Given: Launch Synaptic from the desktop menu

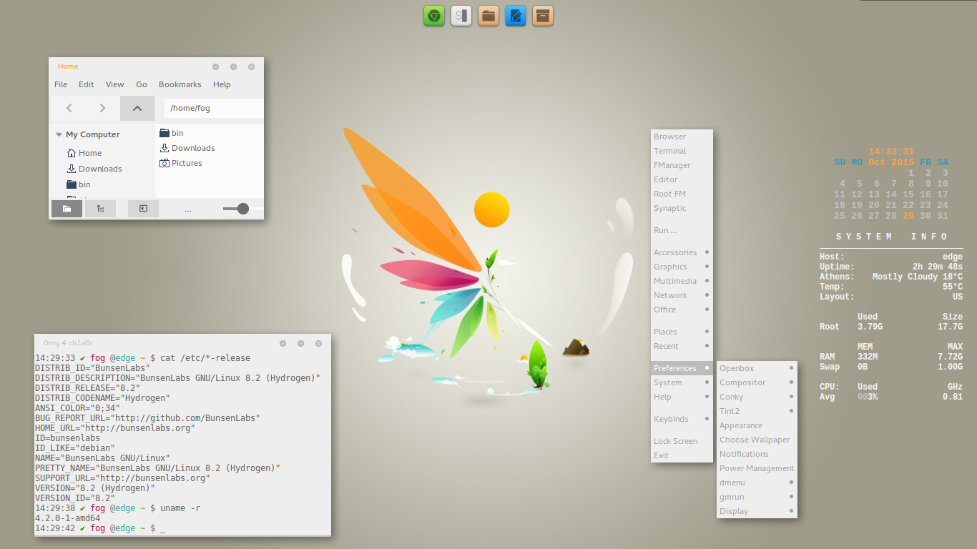Looking at the screenshot, I should pyautogui.click(x=682, y=208).
